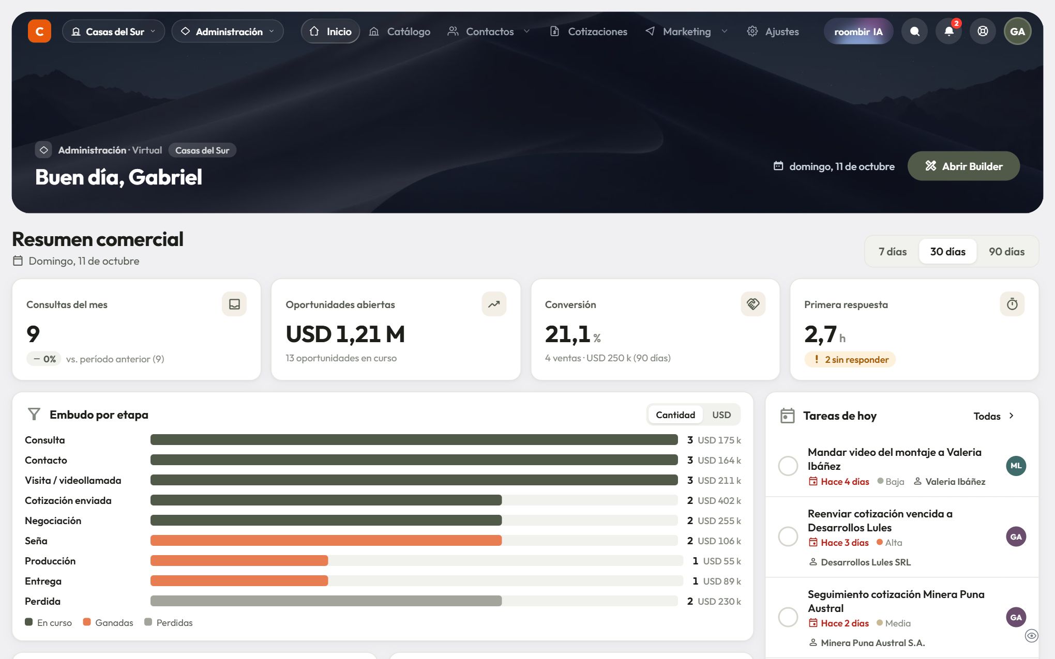Viewport: 1055px width, 659px height.
Task: Open notifications bell with badge
Action: click(x=948, y=31)
